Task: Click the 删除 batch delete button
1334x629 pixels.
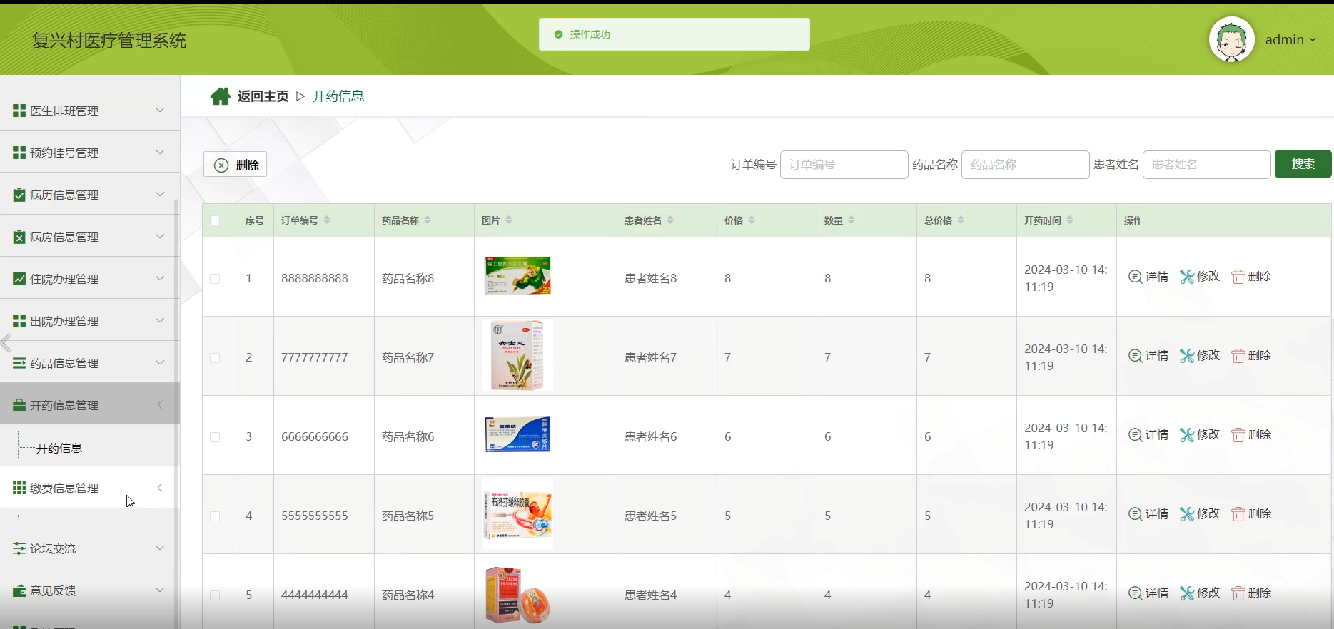Action: [x=236, y=165]
